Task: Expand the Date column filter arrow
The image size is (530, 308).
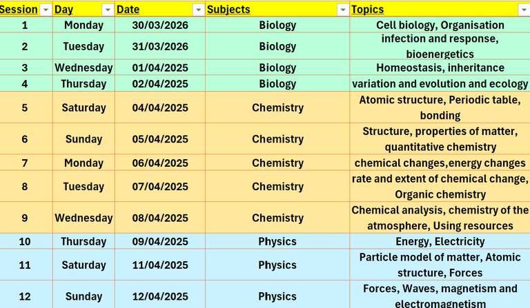Action: [x=198, y=10]
